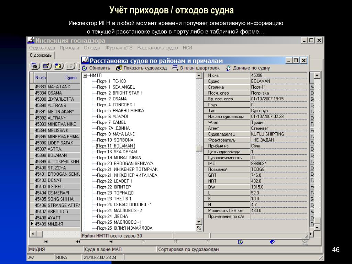Click the В план швартовок table icon
352x264 pixels.
coord(175,68)
